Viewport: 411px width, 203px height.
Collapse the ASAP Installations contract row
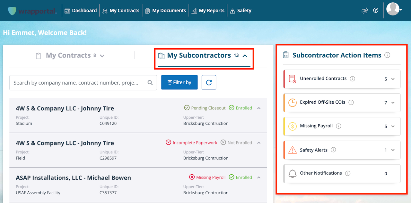pyautogui.click(x=259, y=177)
